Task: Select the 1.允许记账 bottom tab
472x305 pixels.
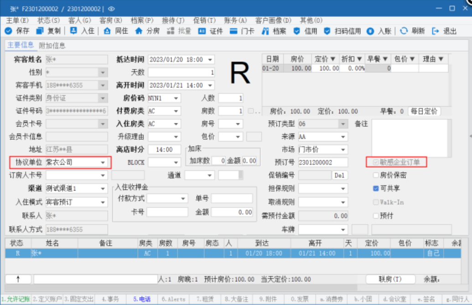Action: pyautogui.click(x=16, y=299)
